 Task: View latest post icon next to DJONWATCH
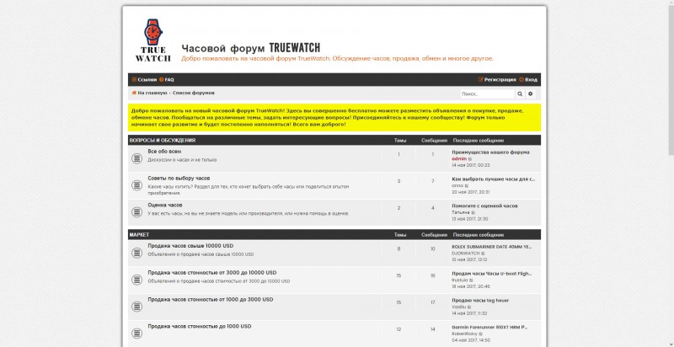(x=483, y=254)
